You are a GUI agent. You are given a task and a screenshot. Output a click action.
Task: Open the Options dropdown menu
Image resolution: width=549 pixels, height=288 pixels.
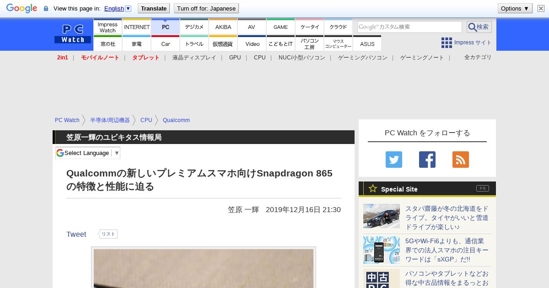(x=515, y=8)
